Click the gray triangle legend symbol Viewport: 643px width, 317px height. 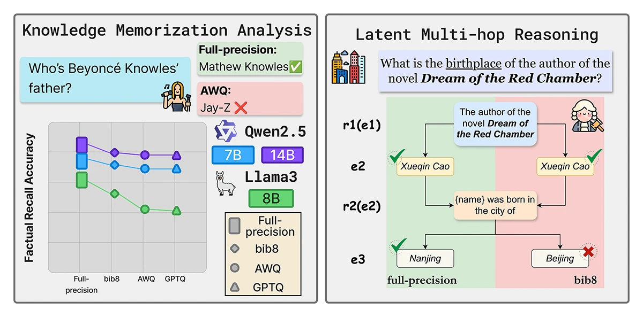235,288
